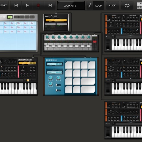This screenshot has width=142, height=142.
Task: Click the cycle arrows repeat icon
Action: coord(127,5)
